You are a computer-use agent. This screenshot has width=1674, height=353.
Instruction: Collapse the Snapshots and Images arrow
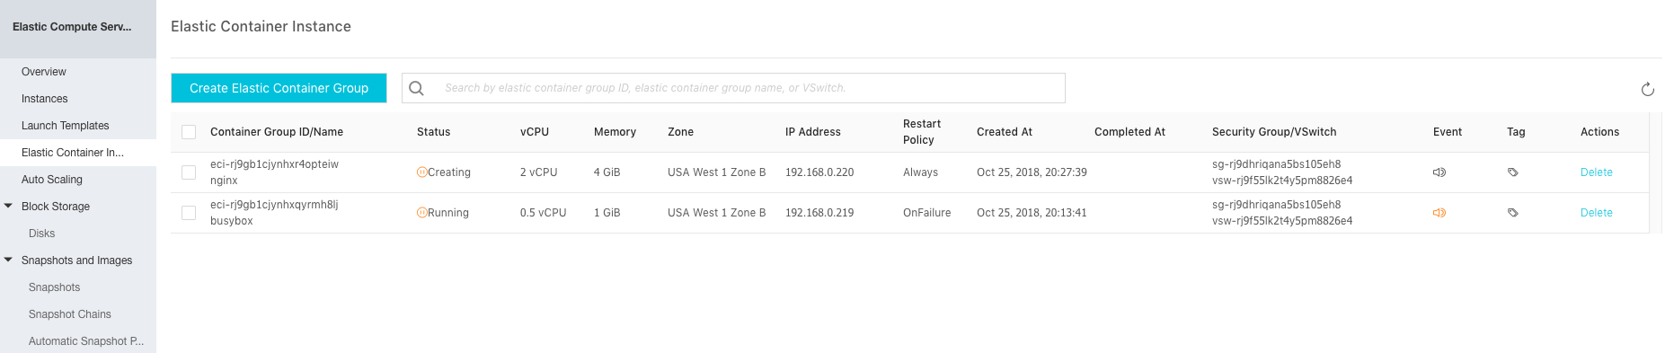(8, 260)
